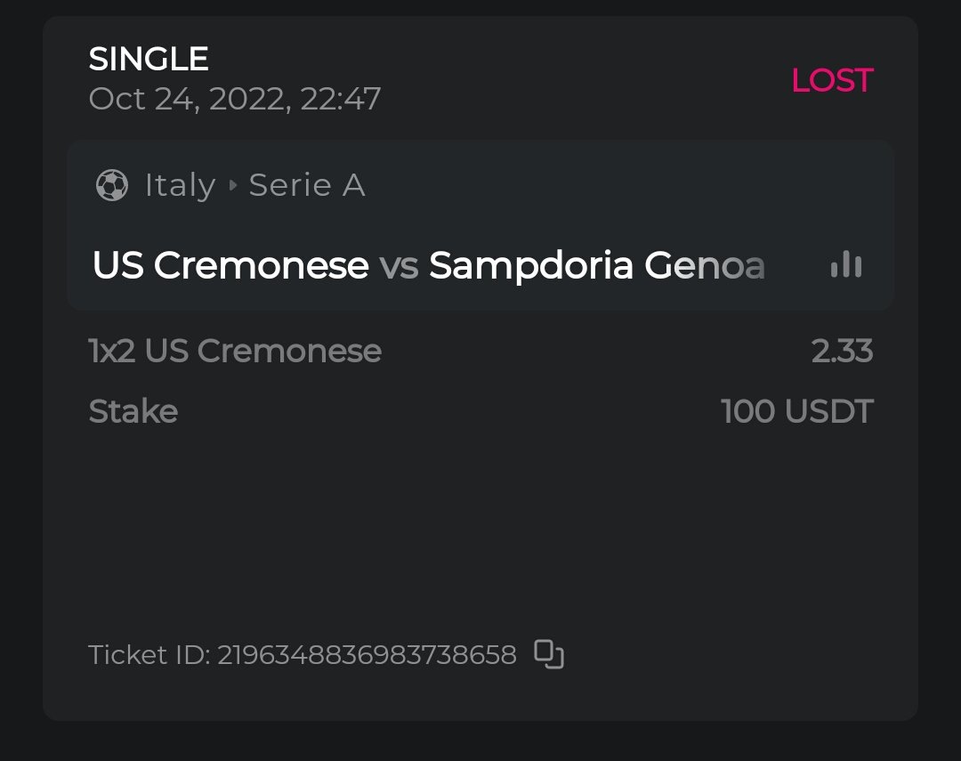Click the empty area below the Stake row
Screen dimensions: 961x761
[x=480, y=525]
